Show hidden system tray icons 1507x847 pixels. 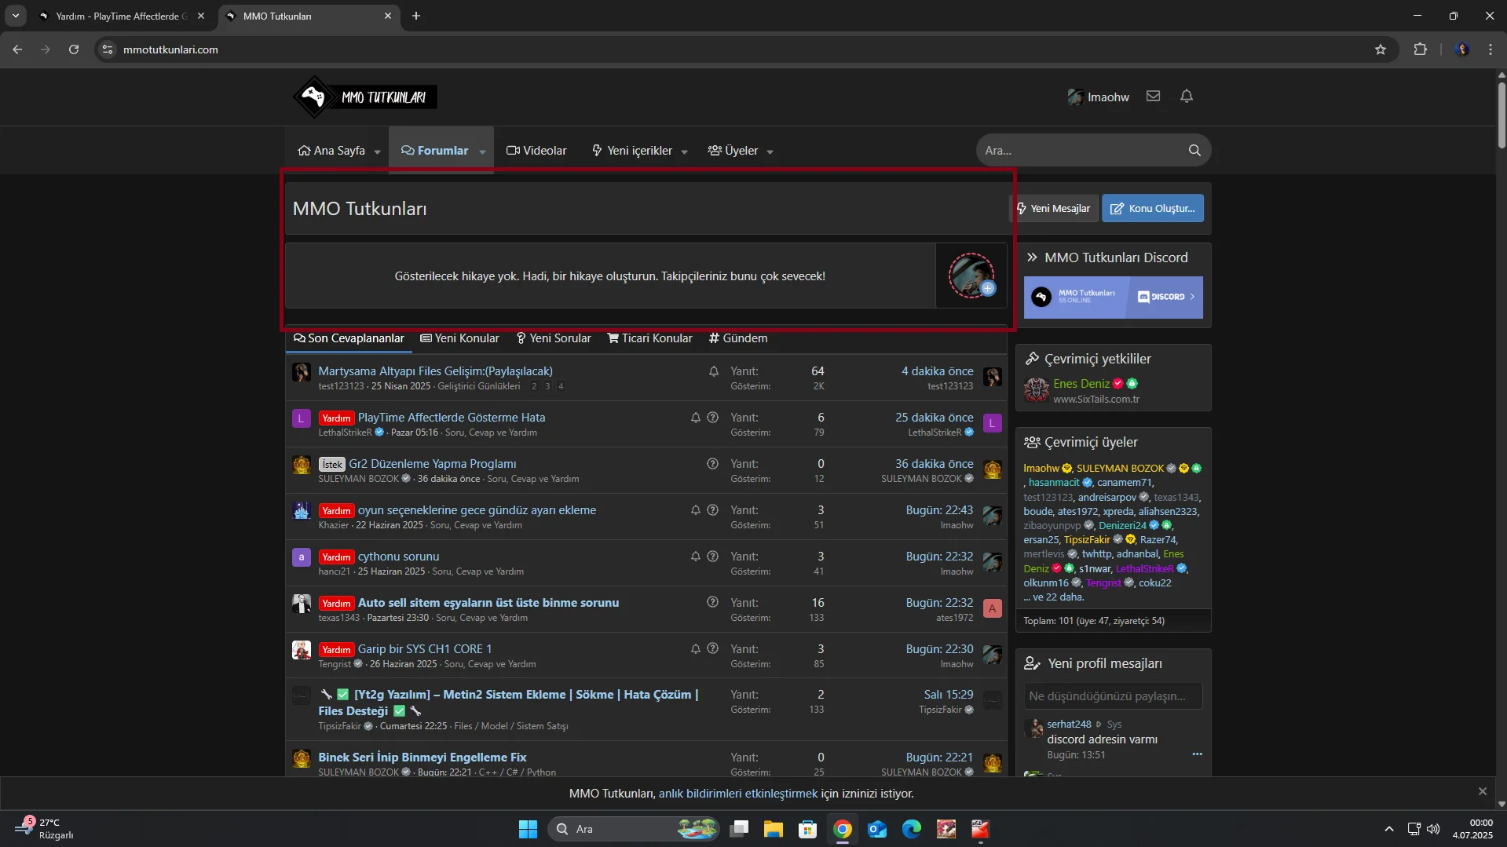pyautogui.click(x=1388, y=829)
